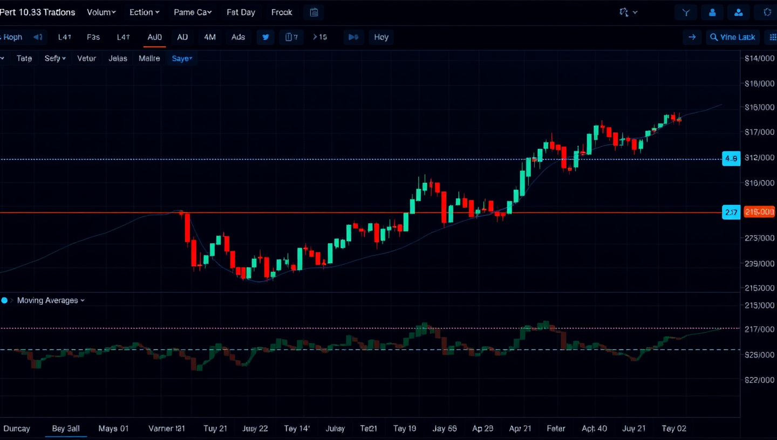Viewport: 777px width, 440px height.
Task: Click the clipboard notes icon in top toolbar
Action: click(x=313, y=12)
